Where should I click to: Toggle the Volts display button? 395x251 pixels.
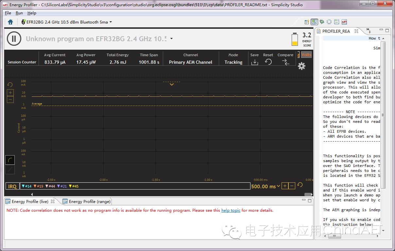point(306,55)
